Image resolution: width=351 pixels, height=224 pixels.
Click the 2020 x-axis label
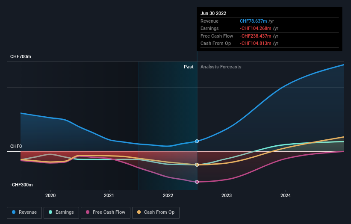(50, 196)
